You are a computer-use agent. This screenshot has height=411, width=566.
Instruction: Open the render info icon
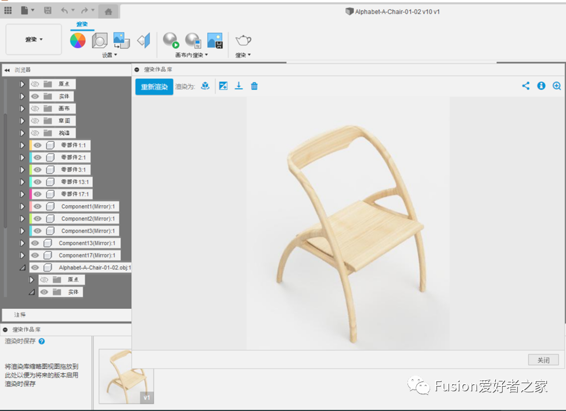click(x=541, y=86)
